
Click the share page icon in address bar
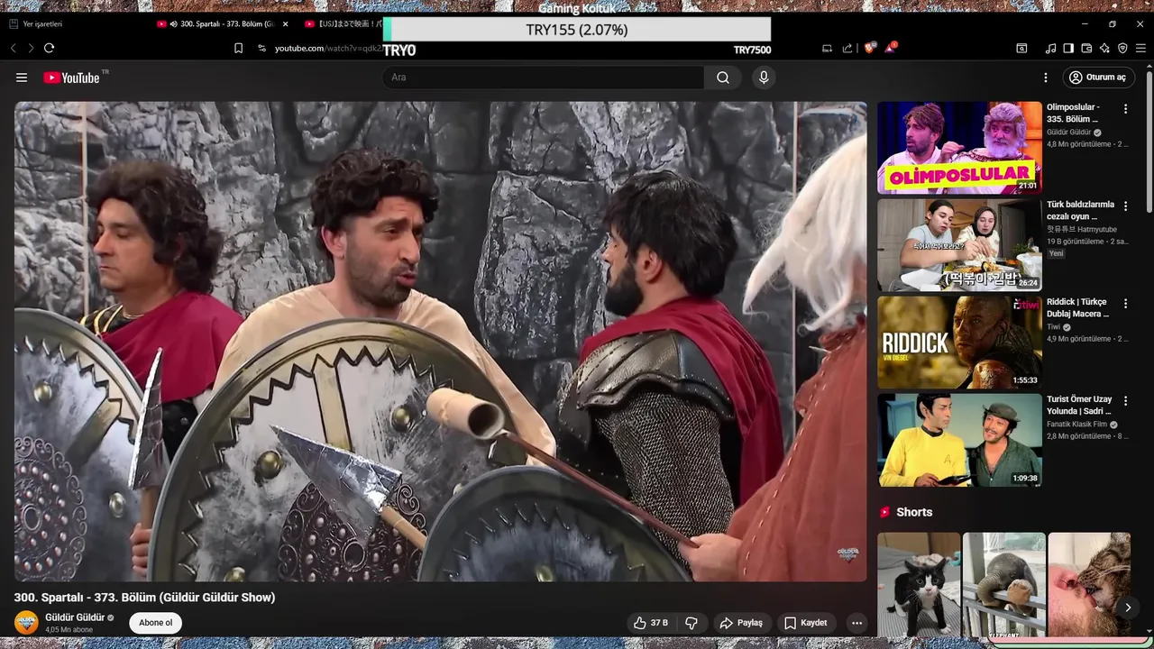click(847, 48)
